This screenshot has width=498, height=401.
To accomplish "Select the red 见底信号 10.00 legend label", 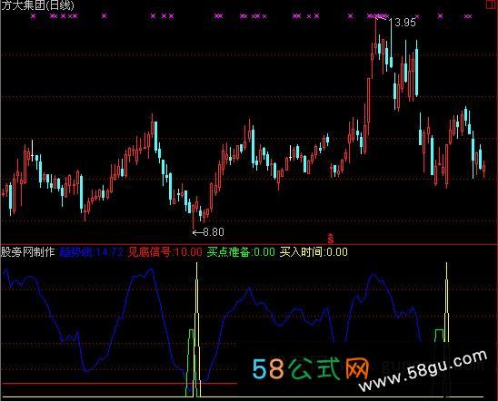I will tap(164, 252).
